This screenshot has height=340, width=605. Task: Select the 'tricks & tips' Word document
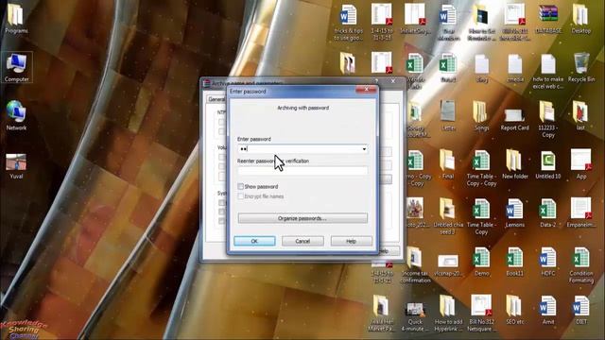349,23
